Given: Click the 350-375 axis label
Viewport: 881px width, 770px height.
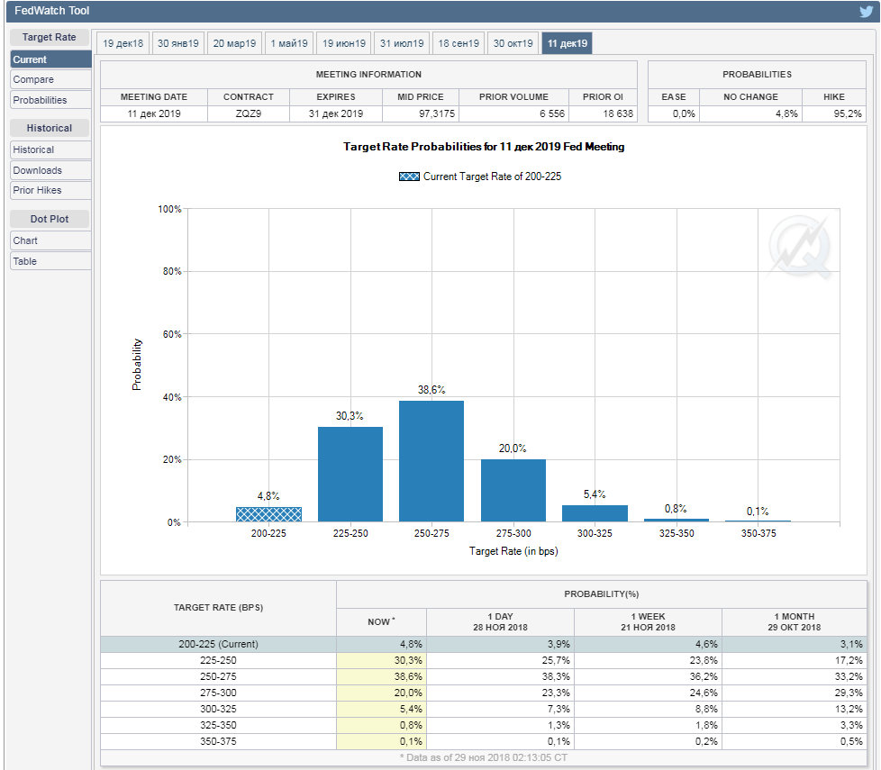Looking at the screenshot, I should point(758,533).
